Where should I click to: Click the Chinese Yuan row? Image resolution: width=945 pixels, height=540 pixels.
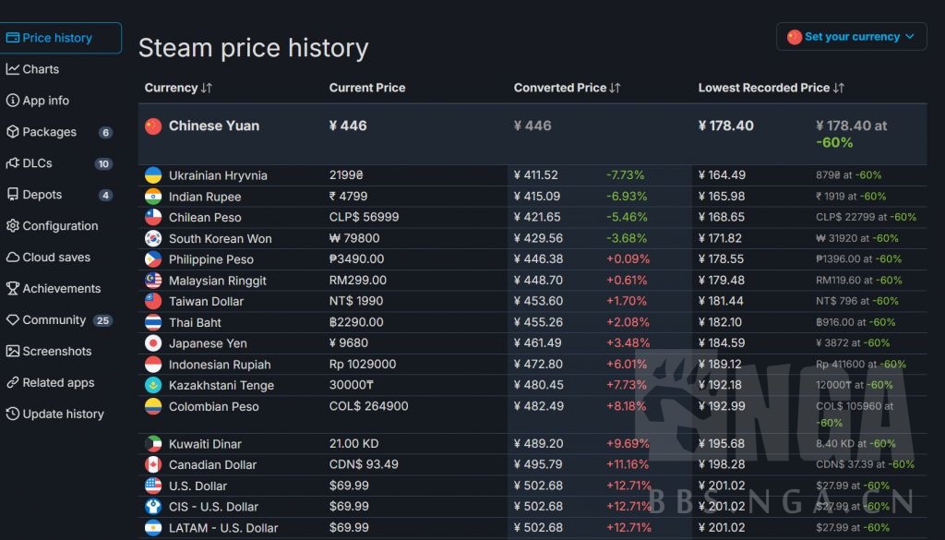click(214, 126)
